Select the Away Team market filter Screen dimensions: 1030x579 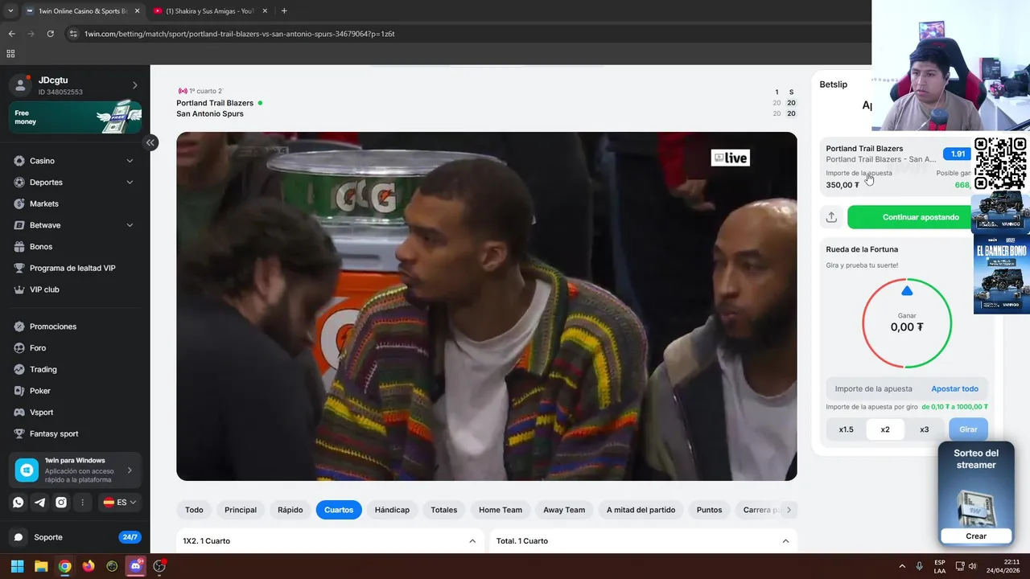coord(564,510)
